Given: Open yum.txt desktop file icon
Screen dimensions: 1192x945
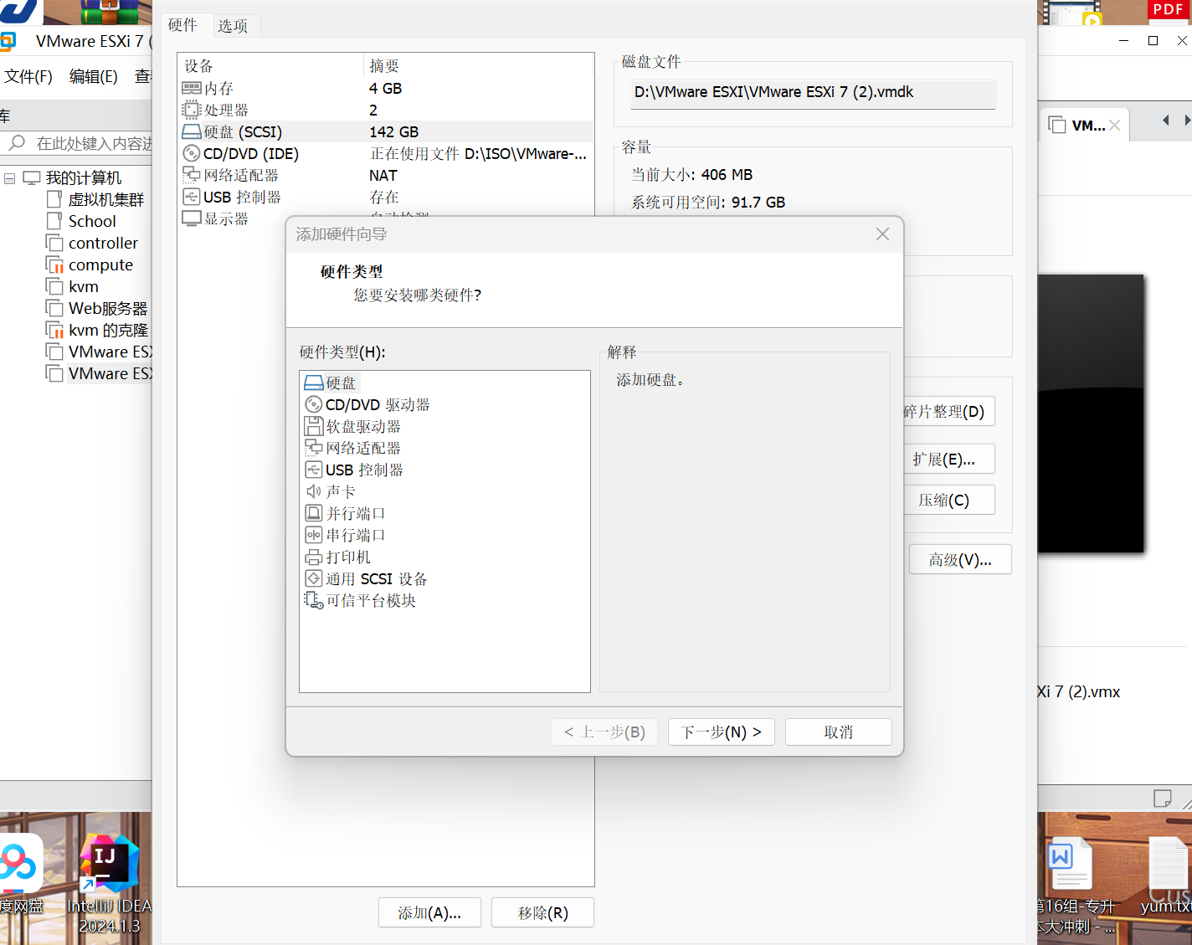Looking at the screenshot, I should (1169, 862).
